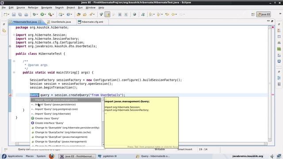Click the Open Type folder icon
283x159 pixels.
click(79, 15)
